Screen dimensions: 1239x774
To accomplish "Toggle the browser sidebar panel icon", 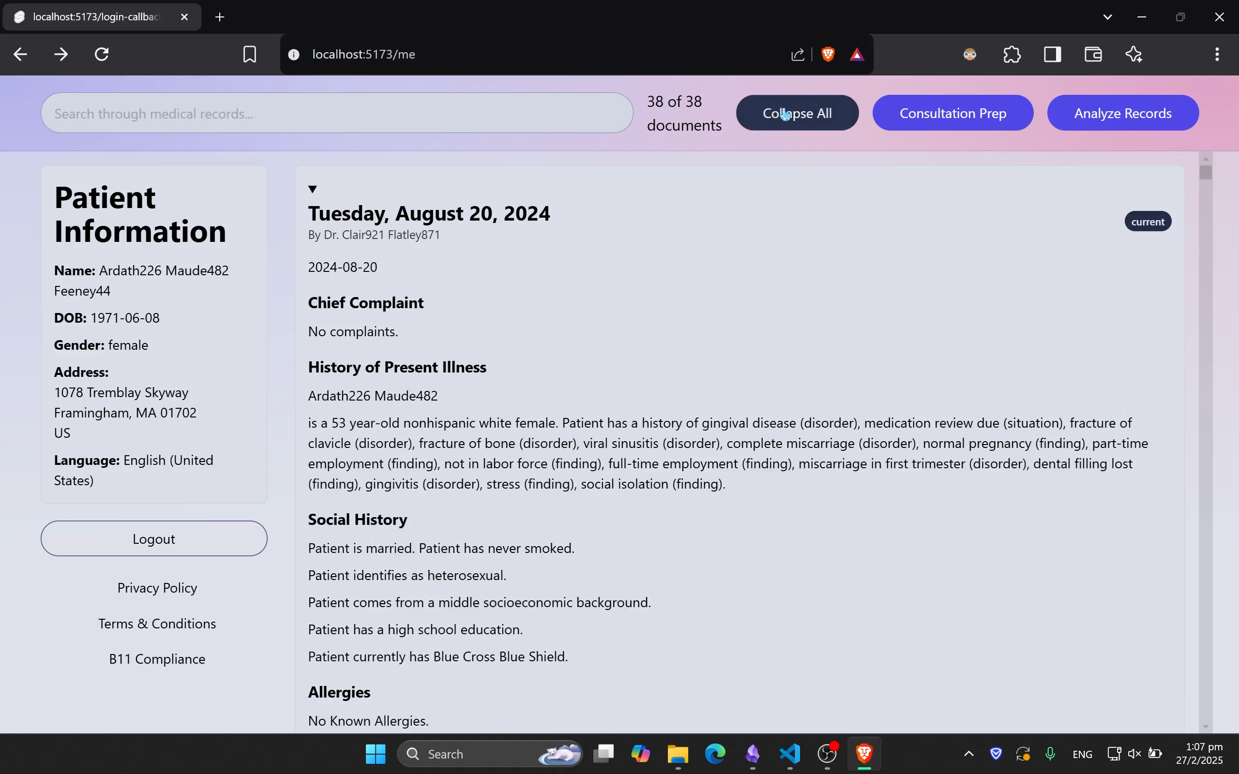I will coord(1052,54).
